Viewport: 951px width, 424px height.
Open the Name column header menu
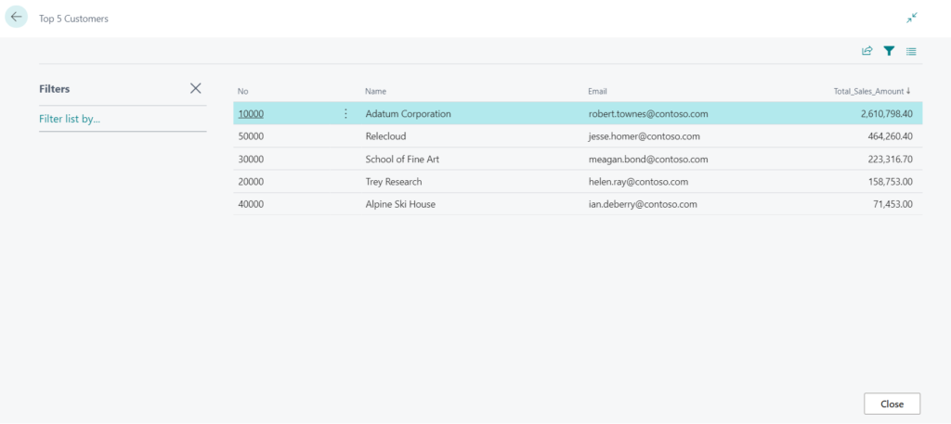[x=375, y=91]
